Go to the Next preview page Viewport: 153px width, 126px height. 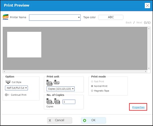pos(139,22)
